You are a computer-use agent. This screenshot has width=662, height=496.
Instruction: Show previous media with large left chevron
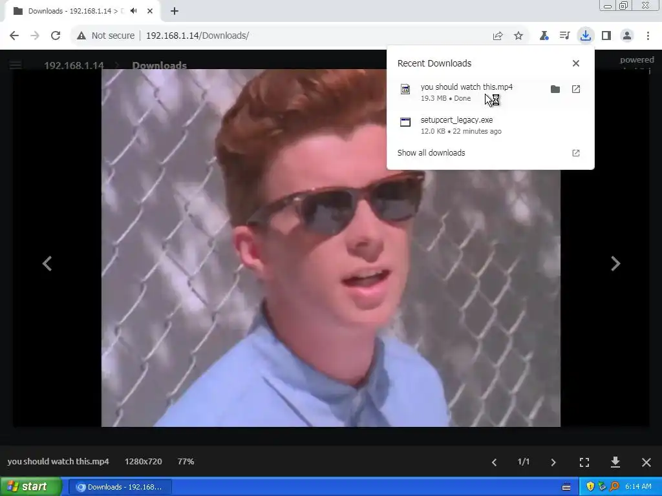point(47,263)
